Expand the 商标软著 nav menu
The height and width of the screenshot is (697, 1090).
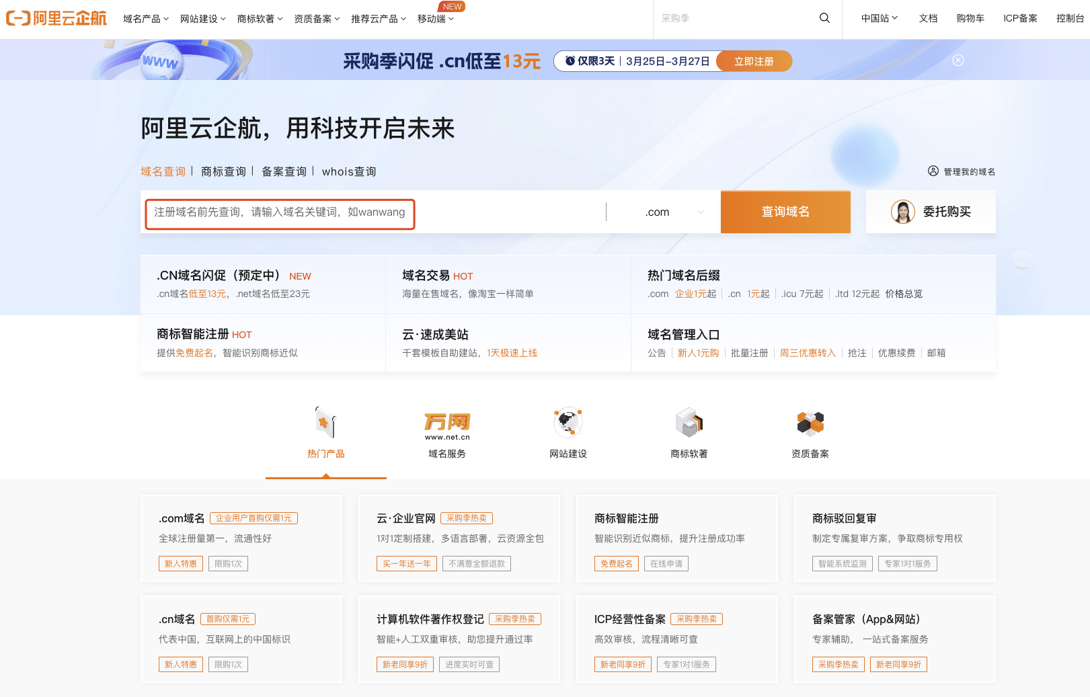coord(260,19)
